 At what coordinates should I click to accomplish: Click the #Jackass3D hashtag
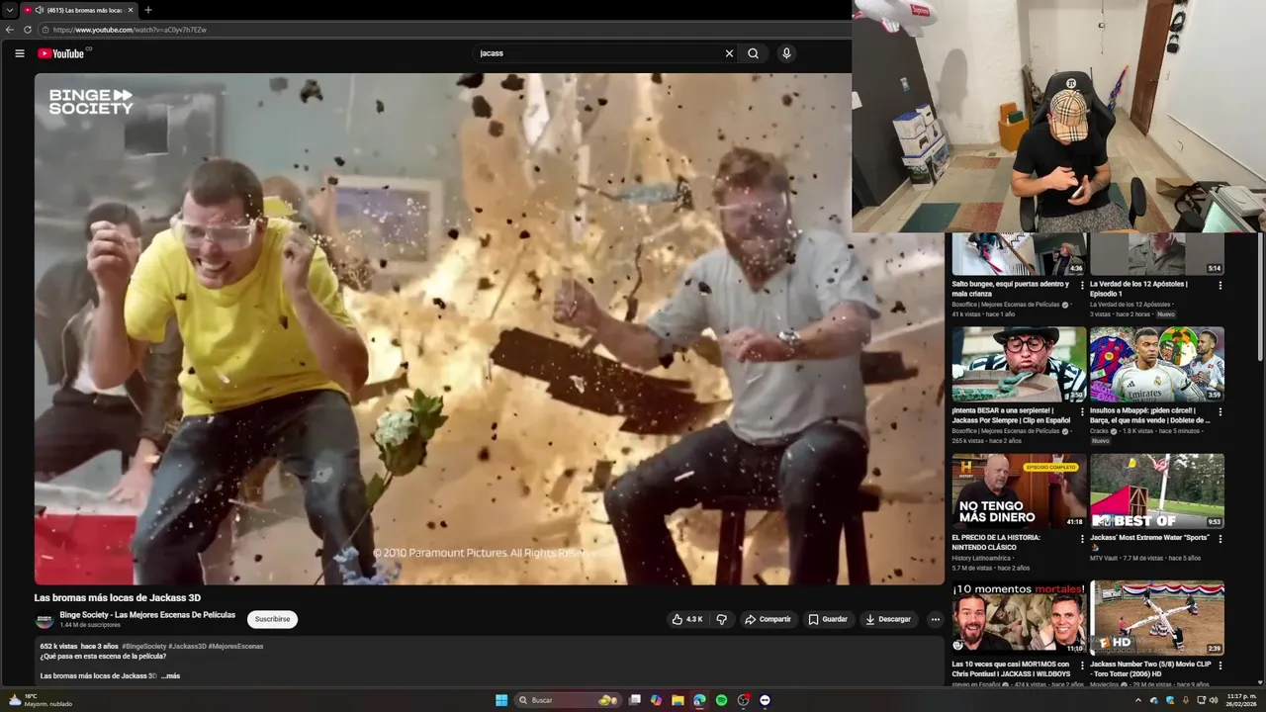187,646
